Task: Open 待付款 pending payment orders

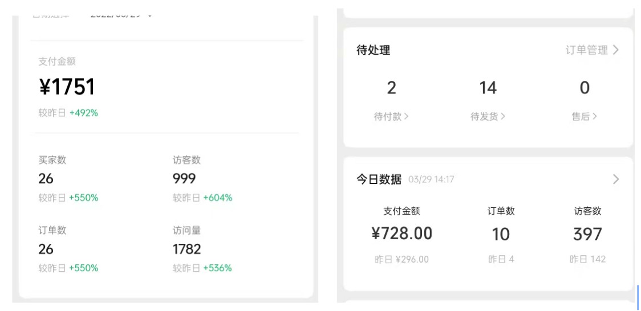Action: (x=391, y=116)
